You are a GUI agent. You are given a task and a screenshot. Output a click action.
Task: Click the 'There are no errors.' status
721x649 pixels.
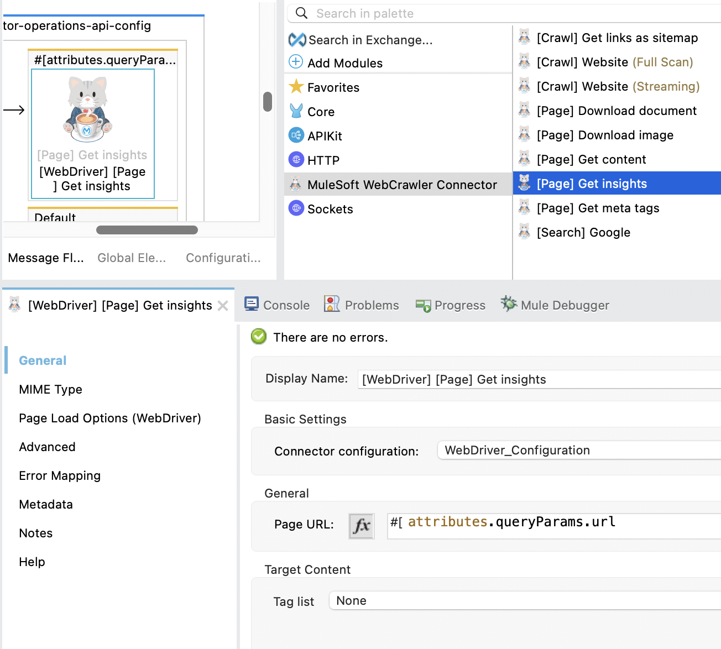(x=331, y=337)
